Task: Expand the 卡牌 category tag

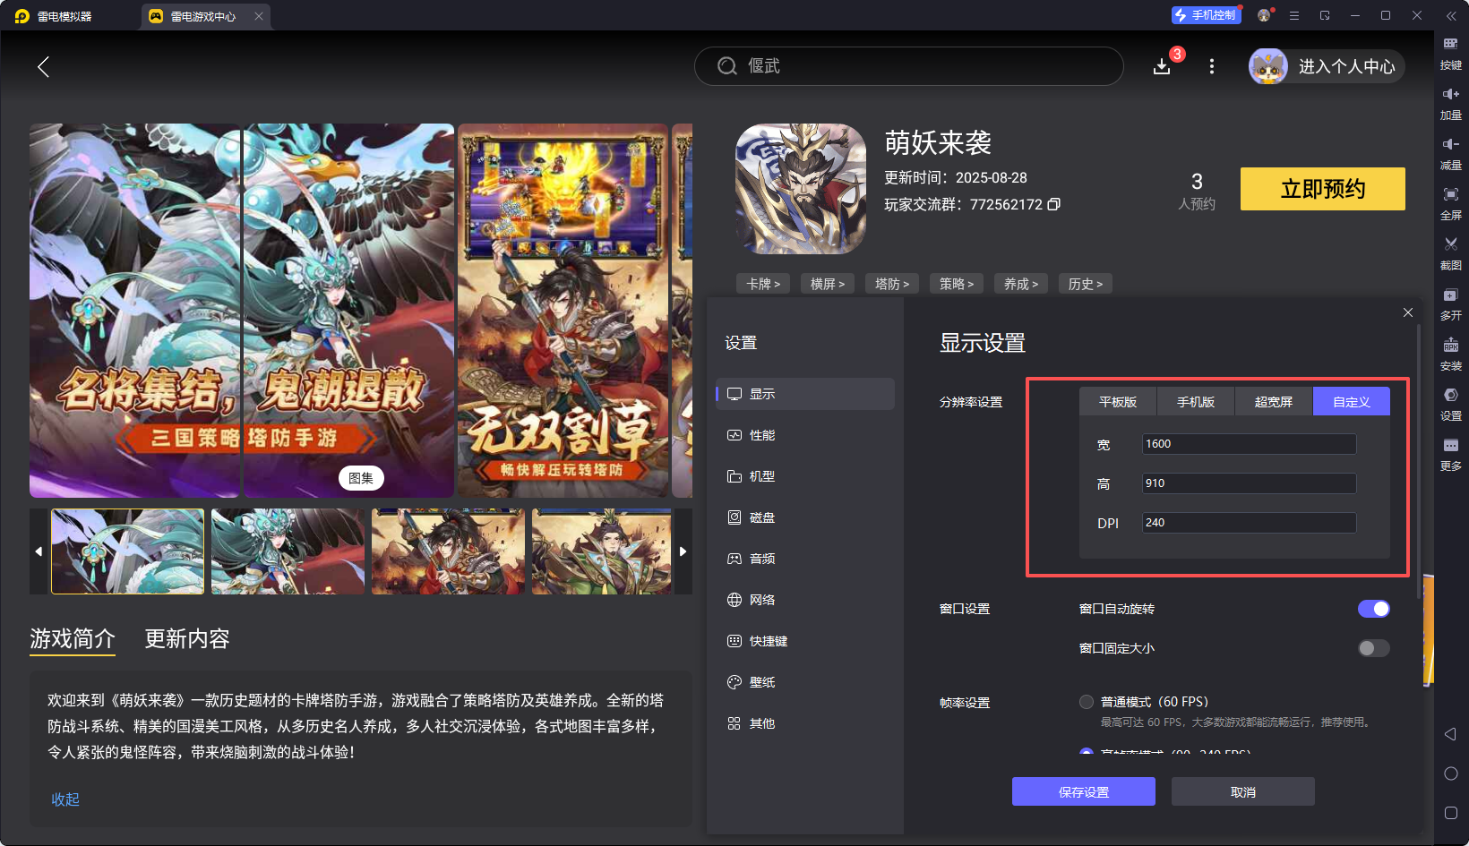Action: pos(763,284)
